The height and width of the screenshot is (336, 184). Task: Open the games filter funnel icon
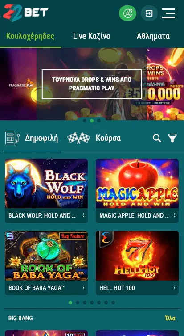[x=172, y=138]
